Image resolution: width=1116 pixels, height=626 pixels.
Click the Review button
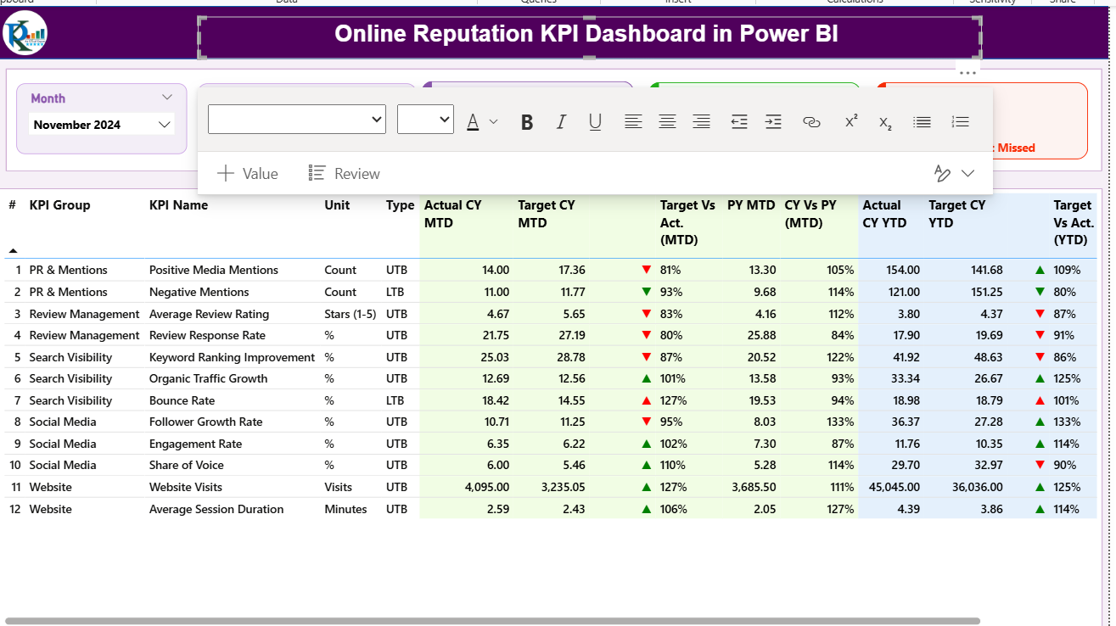tap(344, 173)
